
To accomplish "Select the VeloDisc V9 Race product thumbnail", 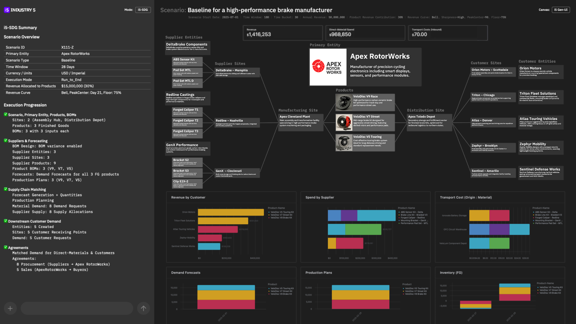I will pyautogui.click(x=343, y=102).
